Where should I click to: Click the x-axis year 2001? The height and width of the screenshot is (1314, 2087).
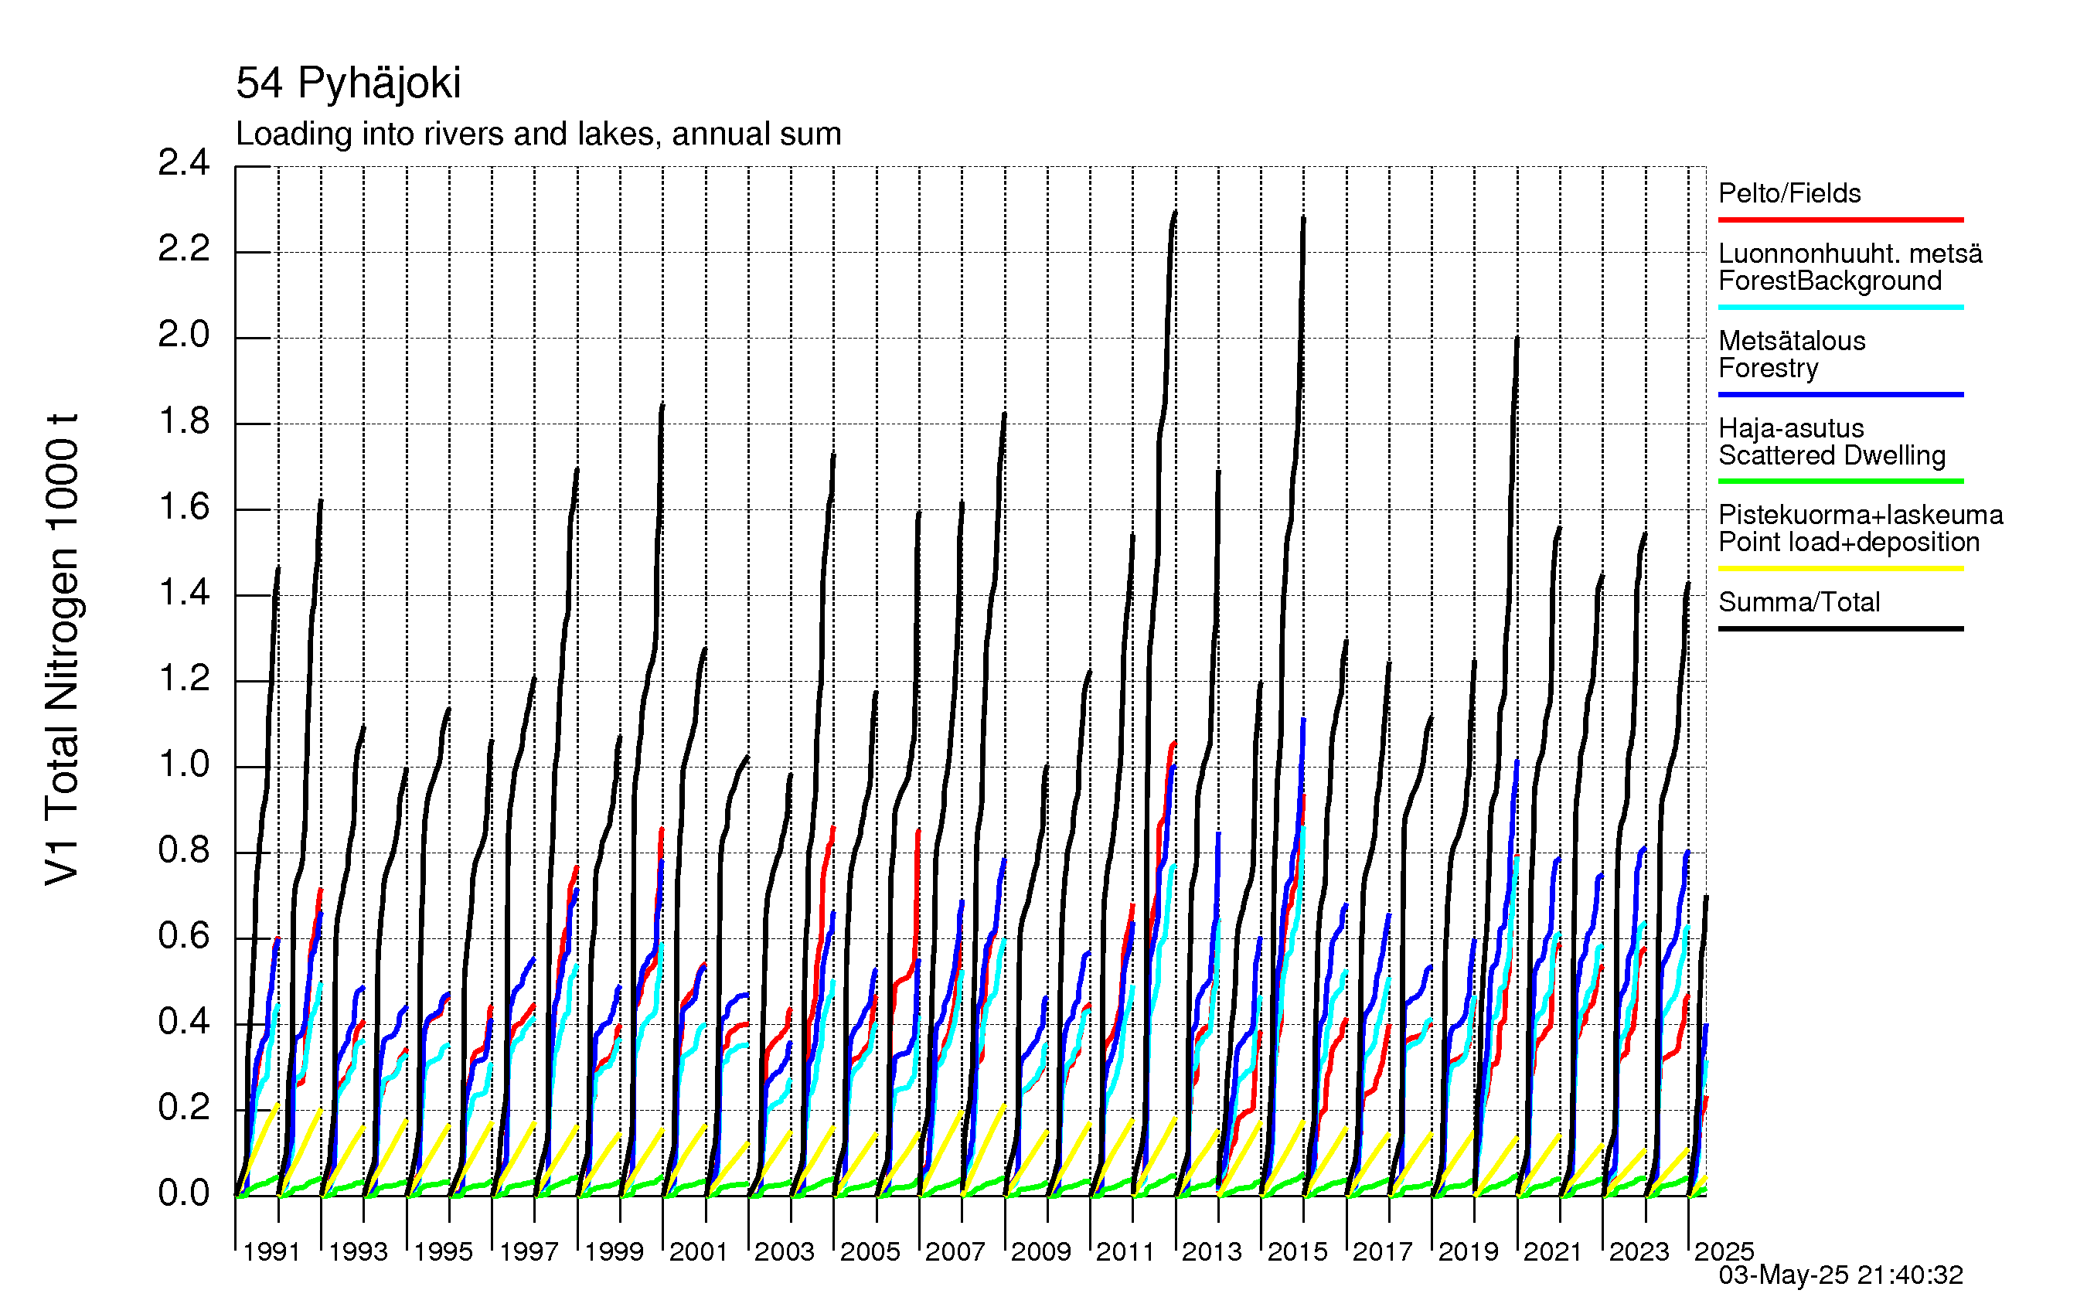(x=699, y=1251)
